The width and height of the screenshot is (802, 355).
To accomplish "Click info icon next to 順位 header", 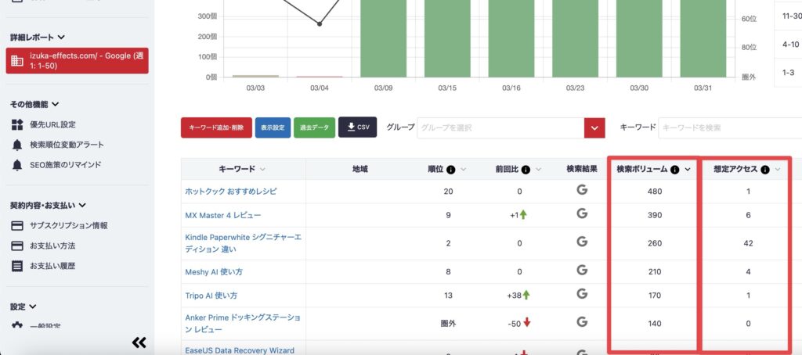I will tap(452, 169).
